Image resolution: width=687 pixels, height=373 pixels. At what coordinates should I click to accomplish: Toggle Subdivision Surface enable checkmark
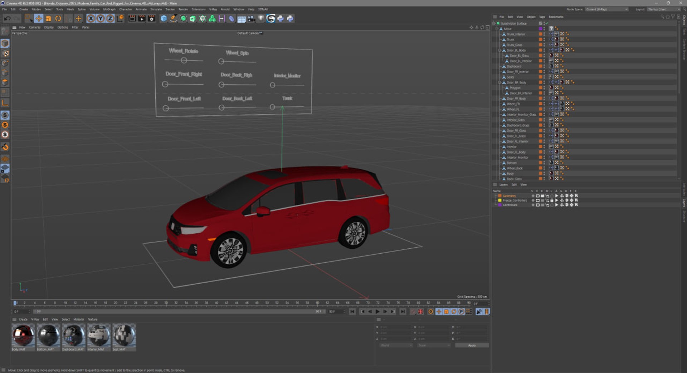pos(547,24)
